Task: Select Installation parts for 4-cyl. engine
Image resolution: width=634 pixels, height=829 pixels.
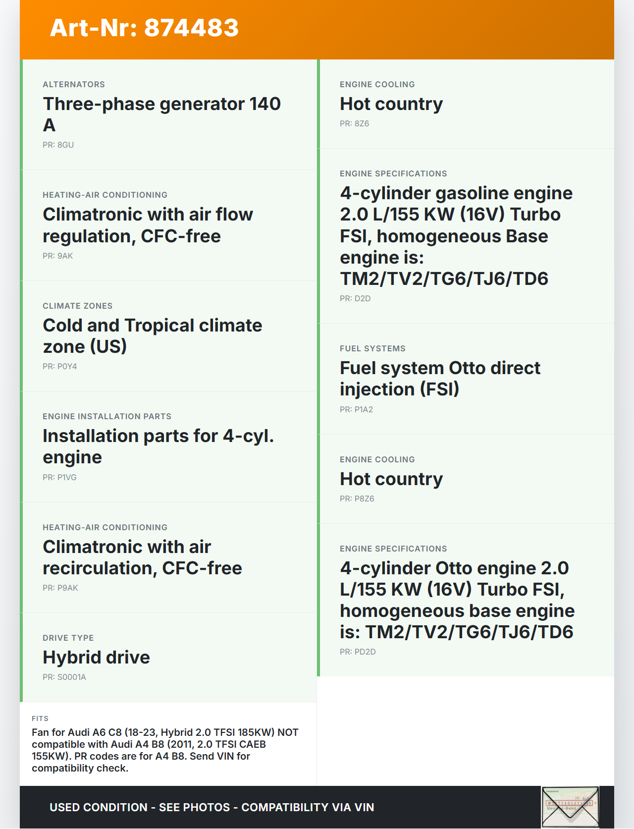Action: coord(158,446)
